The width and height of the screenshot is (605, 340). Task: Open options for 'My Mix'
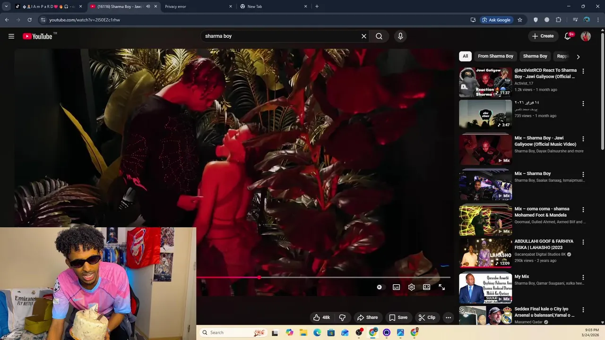coord(583,278)
